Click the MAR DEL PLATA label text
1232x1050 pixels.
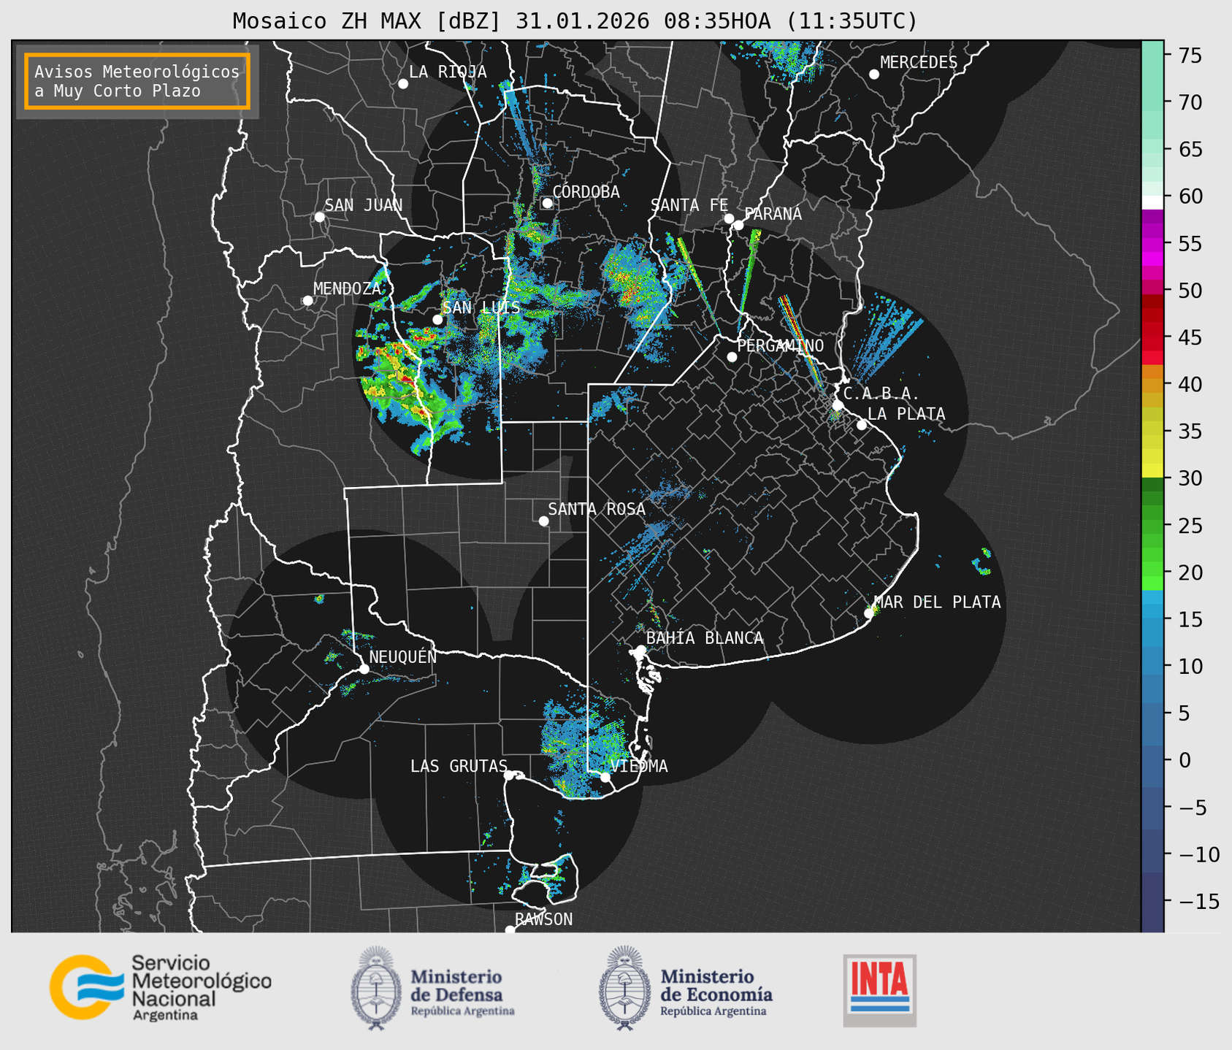937,602
